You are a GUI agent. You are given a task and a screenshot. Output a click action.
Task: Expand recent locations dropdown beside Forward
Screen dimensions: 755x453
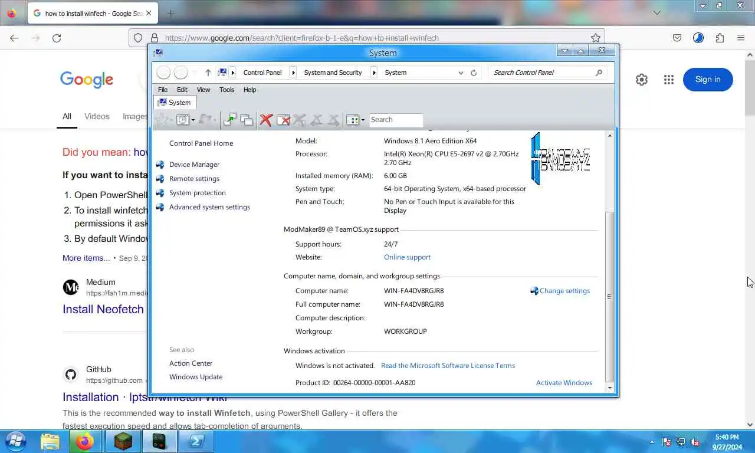click(195, 73)
